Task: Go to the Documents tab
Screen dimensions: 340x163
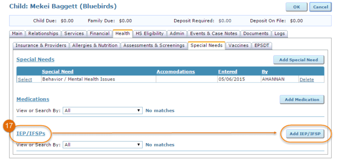Action: tap(256, 34)
